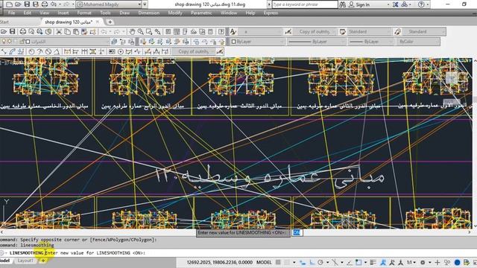Screen dimensions: 477x268
Task: Open the Express menu
Action: pos(271,13)
